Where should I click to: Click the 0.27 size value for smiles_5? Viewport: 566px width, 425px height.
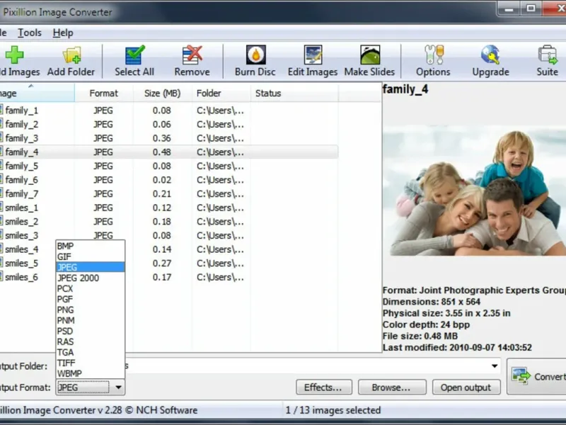162,263
